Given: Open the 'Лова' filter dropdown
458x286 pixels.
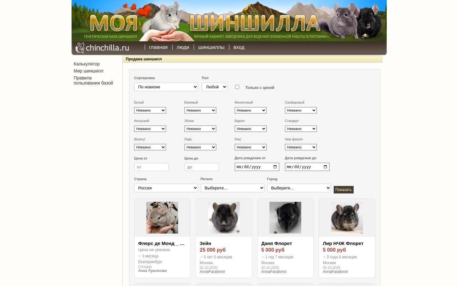Looking at the screenshot, I should [x=200, y=147].
